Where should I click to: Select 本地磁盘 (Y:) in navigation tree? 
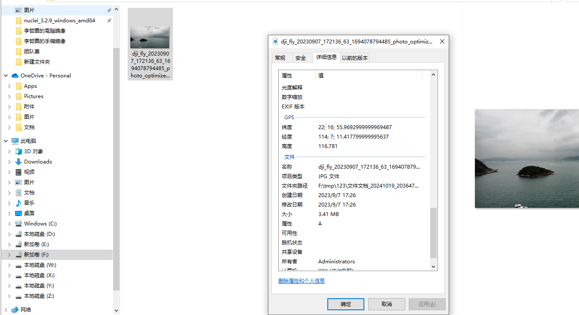point(39,286)
